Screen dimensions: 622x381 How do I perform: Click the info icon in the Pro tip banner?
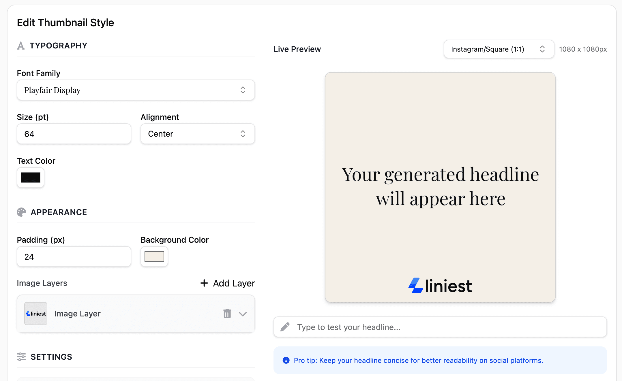tap(286, 360)
